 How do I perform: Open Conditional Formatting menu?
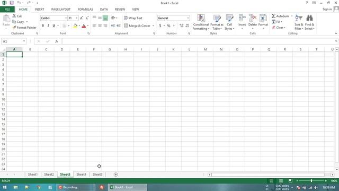(201, 22)
